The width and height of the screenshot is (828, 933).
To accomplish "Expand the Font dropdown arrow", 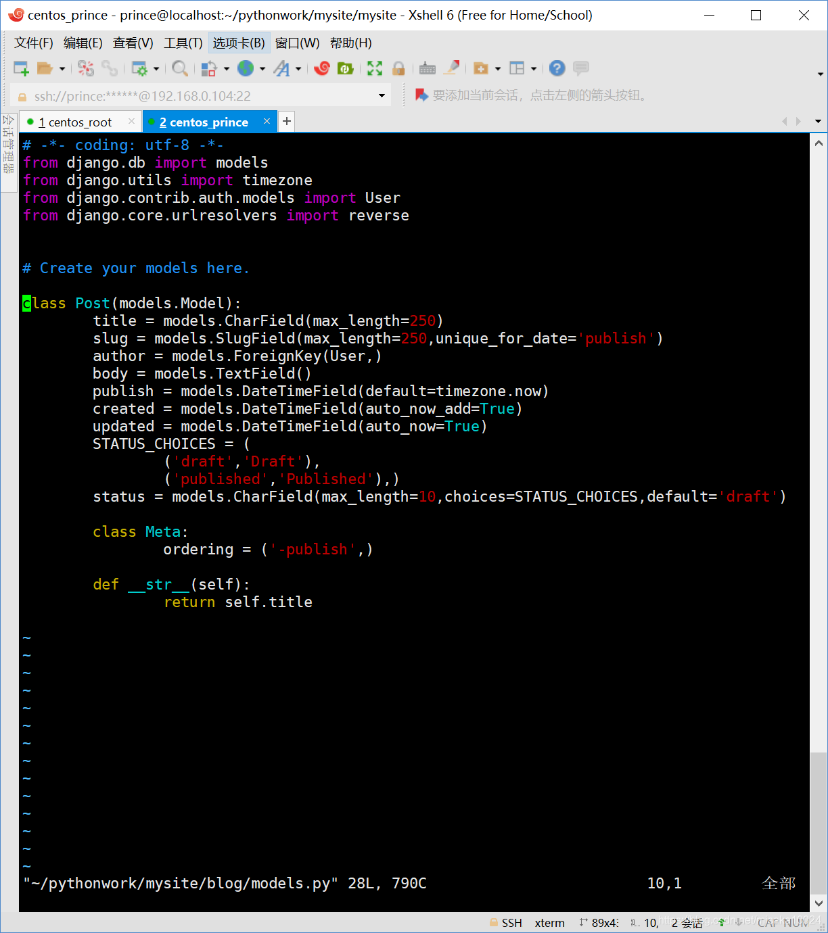I will coord(298,68).
